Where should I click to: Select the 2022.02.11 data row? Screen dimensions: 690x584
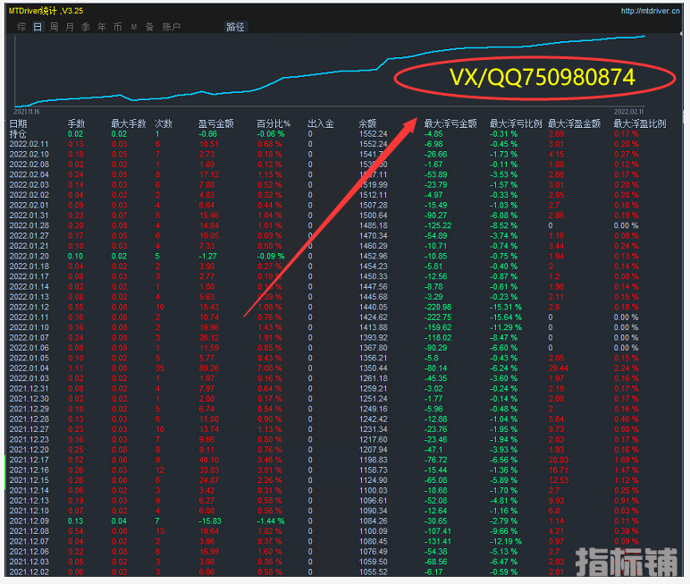pyautogui.click(x=26, y=143)
